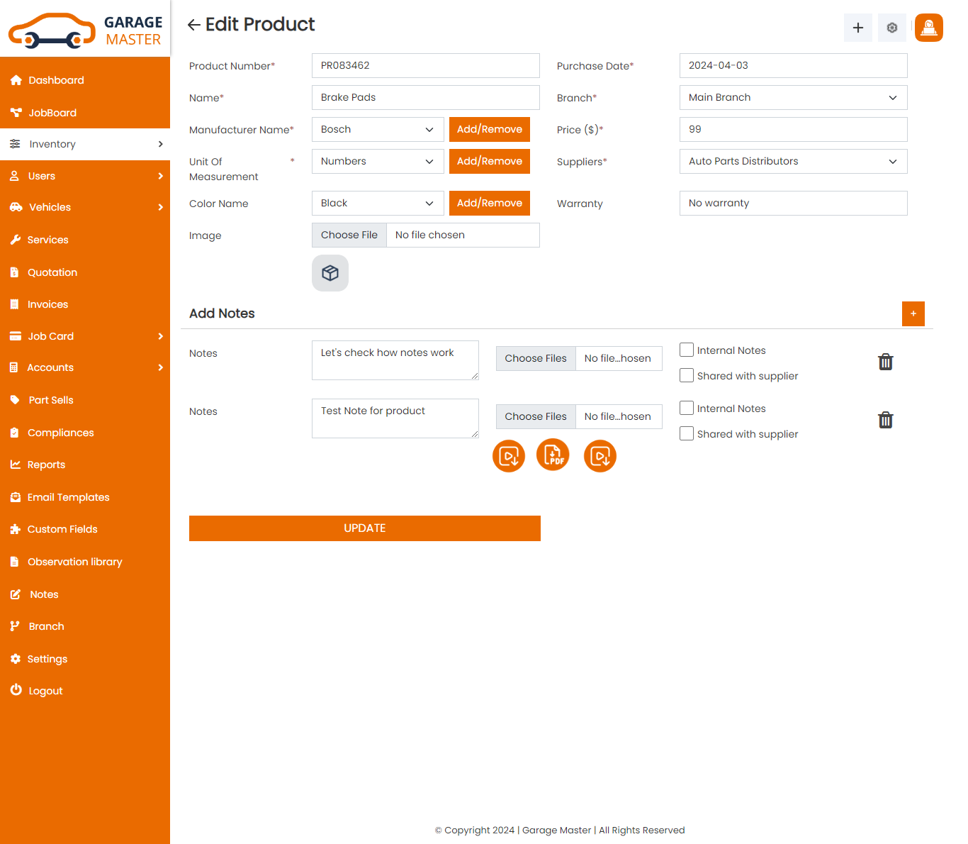Click the plus icon in top header

tap(857, 28)
